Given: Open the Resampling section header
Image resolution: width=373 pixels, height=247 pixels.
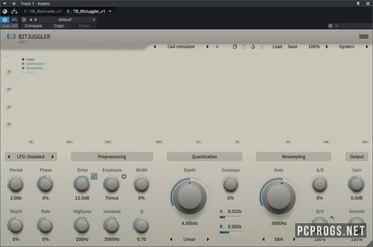Looking at the screenshot, I should pyautogui.click(x=294, y=157).
